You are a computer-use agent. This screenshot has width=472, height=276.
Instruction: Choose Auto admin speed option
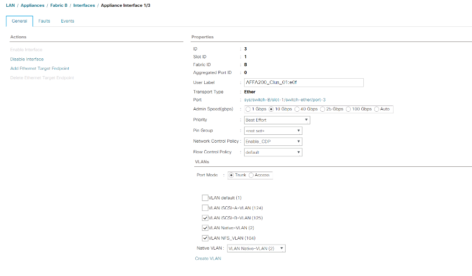tap(377, 109)
